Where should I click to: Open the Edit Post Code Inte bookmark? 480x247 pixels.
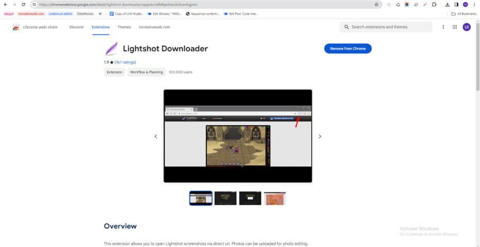click(241, 14)
